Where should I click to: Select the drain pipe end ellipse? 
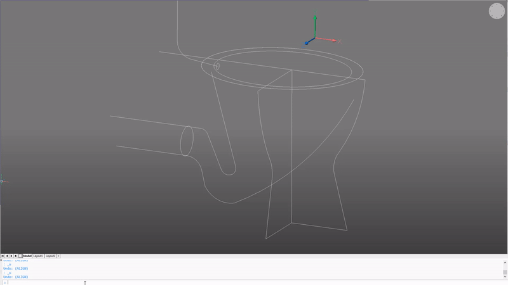tap(187, 141)
